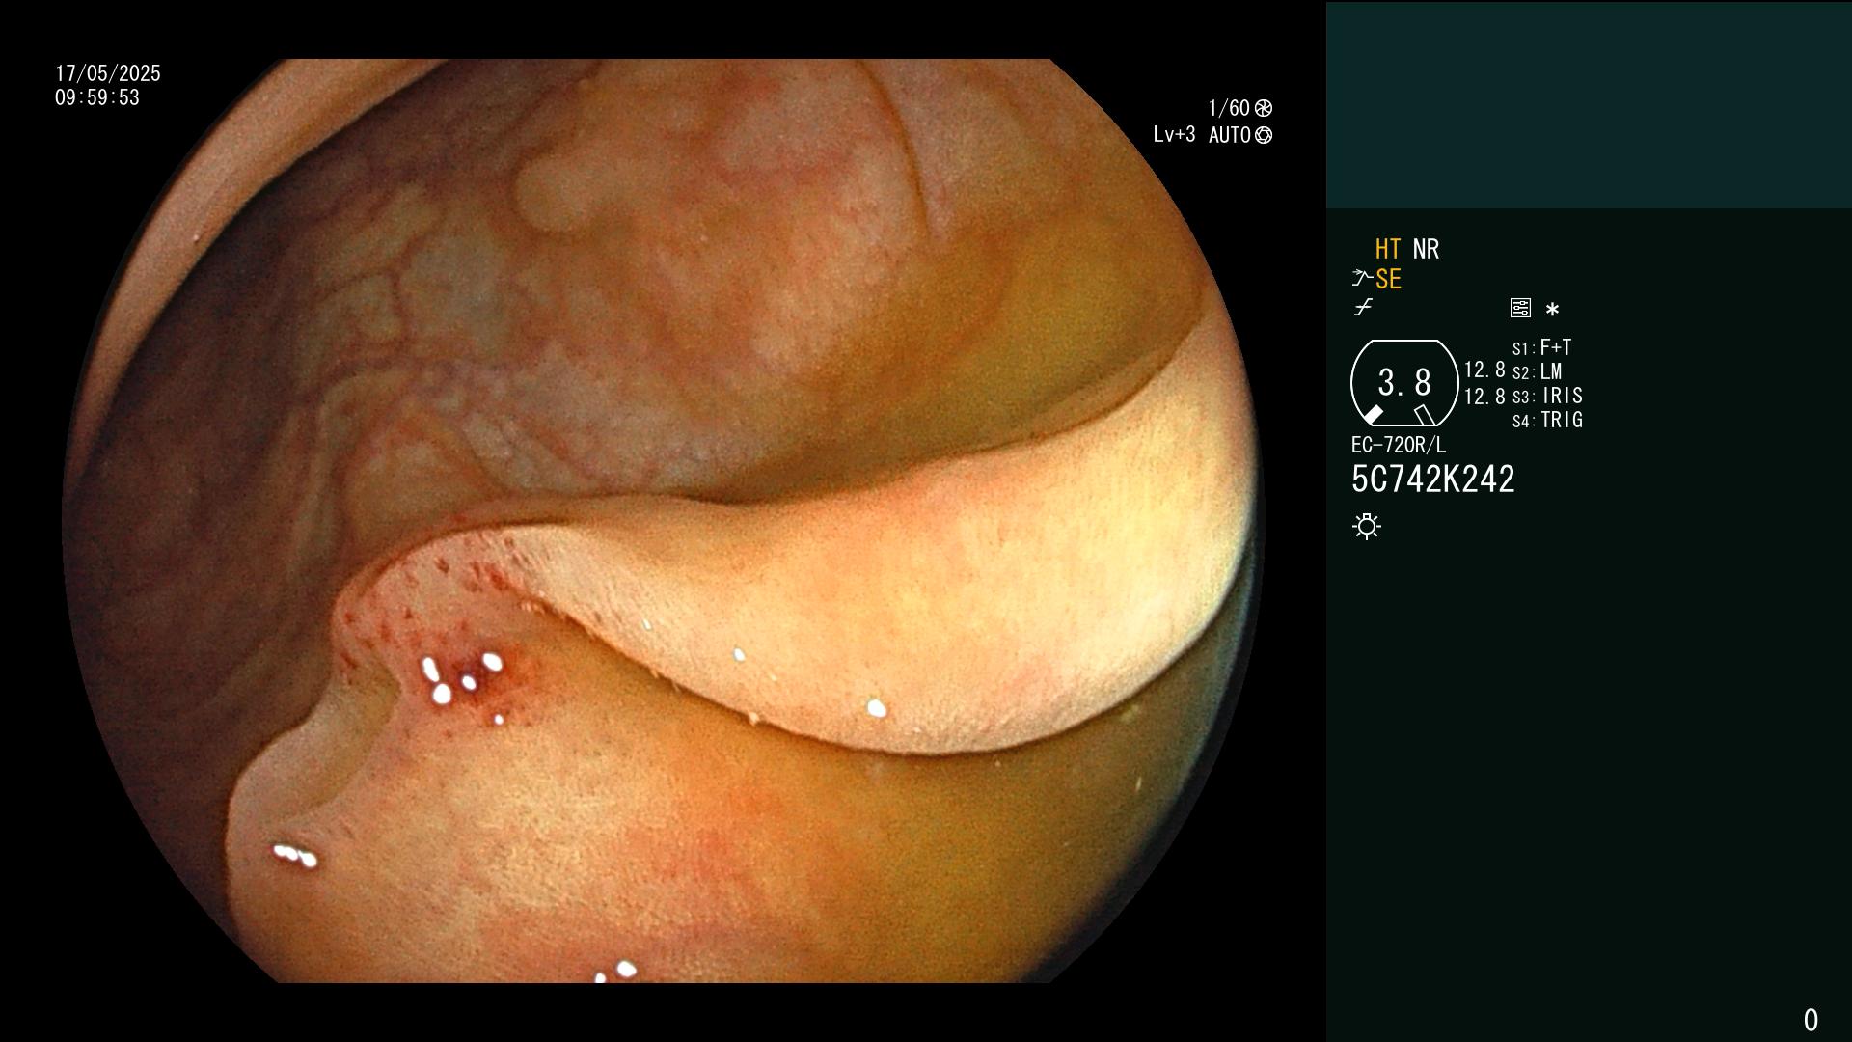1852x1042 pixels.
Task: Click the date 17/05/2025
Action: (108, 73)
